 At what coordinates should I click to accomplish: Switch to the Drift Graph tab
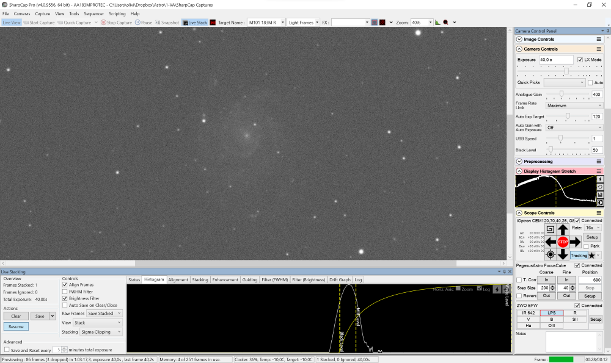tap(340, 279)
